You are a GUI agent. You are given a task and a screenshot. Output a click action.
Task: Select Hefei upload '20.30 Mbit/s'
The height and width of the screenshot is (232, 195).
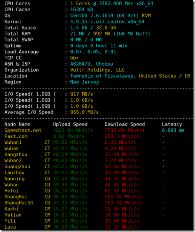coord(70,191)
